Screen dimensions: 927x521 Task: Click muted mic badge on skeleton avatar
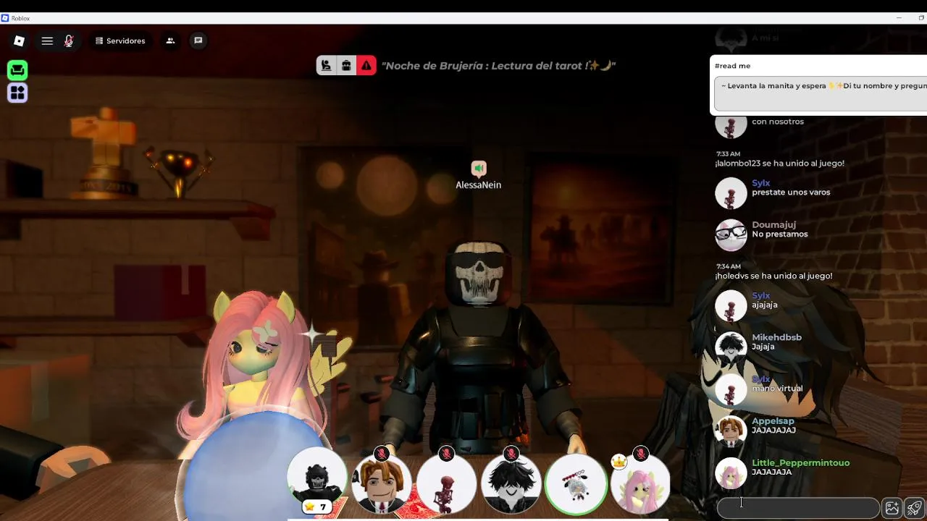[446, 454]
